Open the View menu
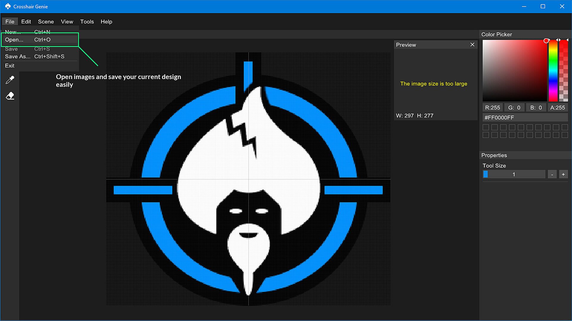Image resolution: width=572 pixels, height=321 pixels. point(67,22)
